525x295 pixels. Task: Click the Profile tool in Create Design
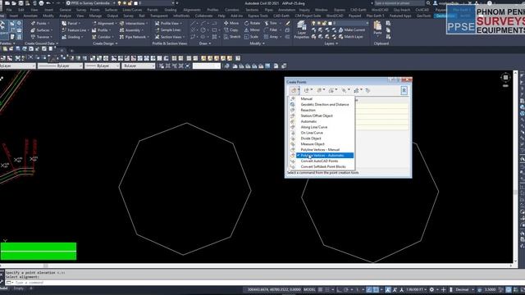click(x=101, y=30)
